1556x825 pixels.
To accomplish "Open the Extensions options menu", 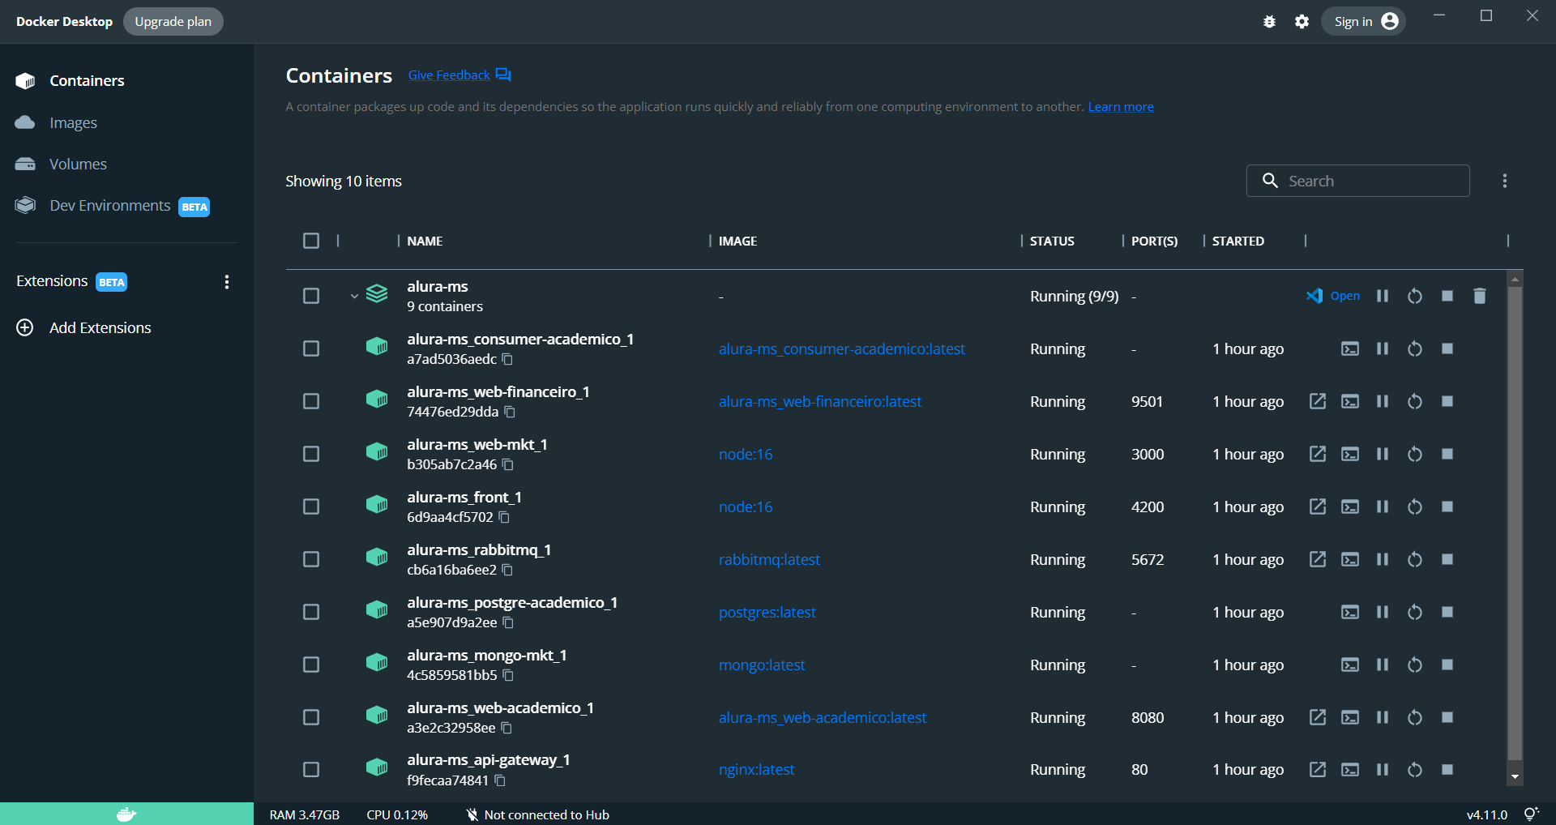I will pyautogui.click(x=227, y=282).
